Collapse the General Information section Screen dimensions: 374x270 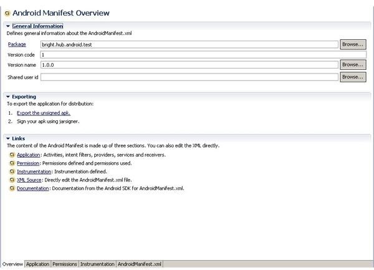click(8, 26)
